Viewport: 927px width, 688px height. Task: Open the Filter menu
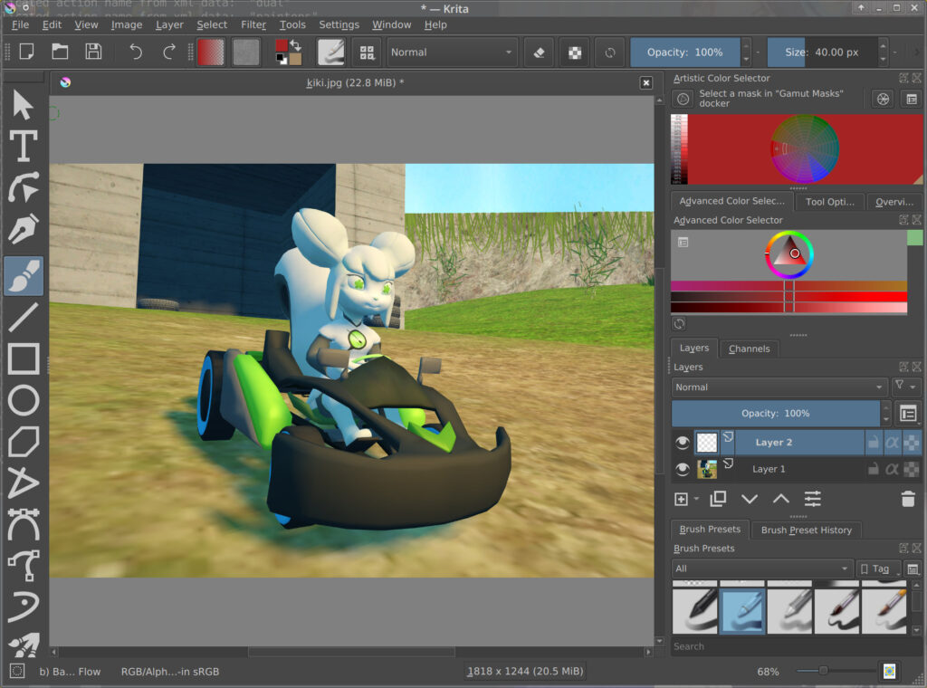(x=254, y=24)
